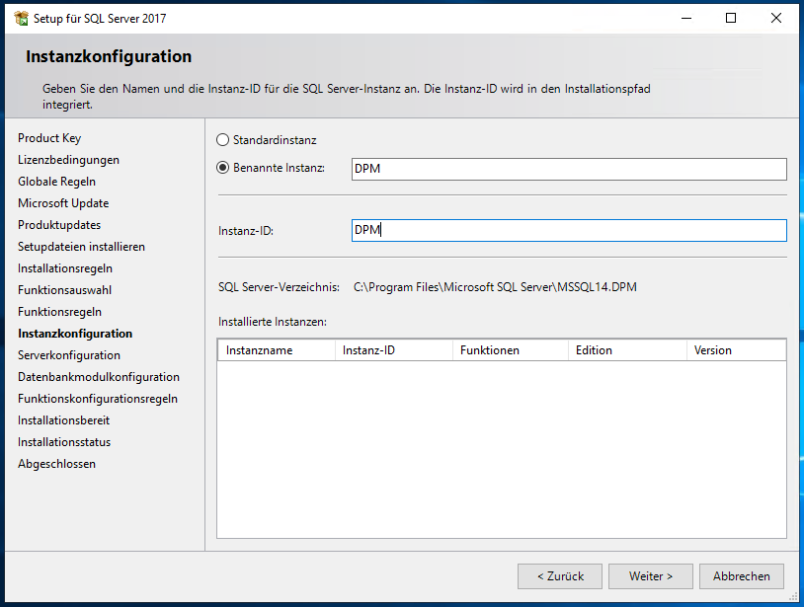Select Funktionsregeln step in sidebar
Viewport: 804px width, 607px height.
(x=59, y=312)
